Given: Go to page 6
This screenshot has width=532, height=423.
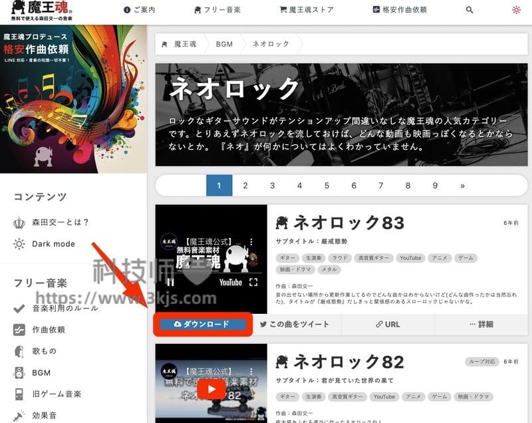Looking at the screenshot, I should (x=354, y=186).
